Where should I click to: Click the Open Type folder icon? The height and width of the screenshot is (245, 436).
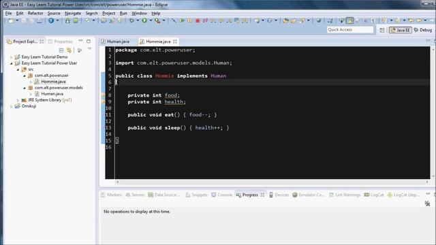tap(285, 20)
